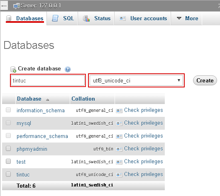This screenshot has width=220, height=196.
Task: Click utf8_bin collation of phpmyadmin
Action: tap(103, 149)
